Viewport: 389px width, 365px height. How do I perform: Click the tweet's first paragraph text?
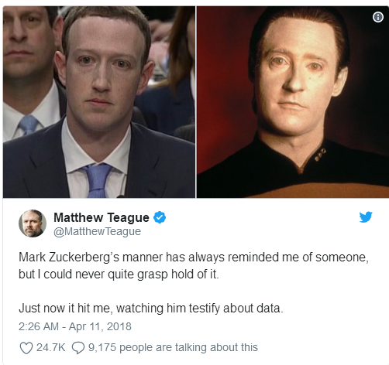tap(194, 266)
